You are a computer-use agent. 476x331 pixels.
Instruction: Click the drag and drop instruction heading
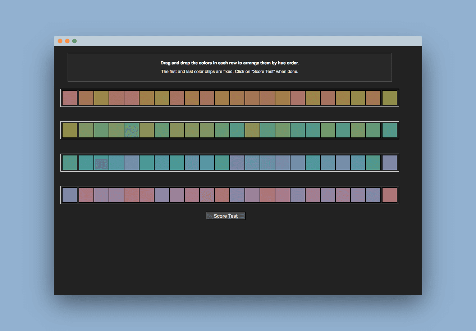pyautogui.click(x=229, y=63)
